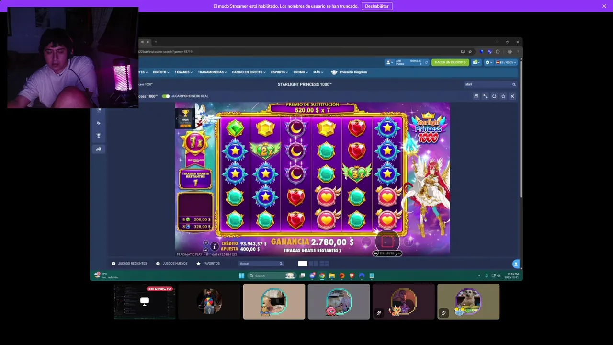Refresh the account balance

coord(426,62)
